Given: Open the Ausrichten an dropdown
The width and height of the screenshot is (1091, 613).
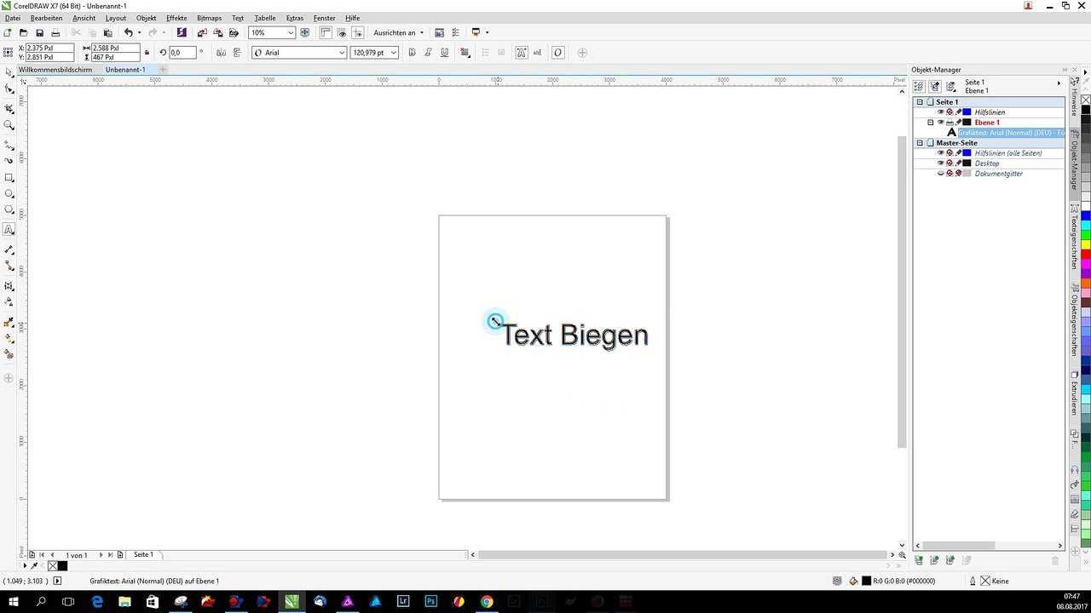Looking at the screenshot, I should coord(398,32).
